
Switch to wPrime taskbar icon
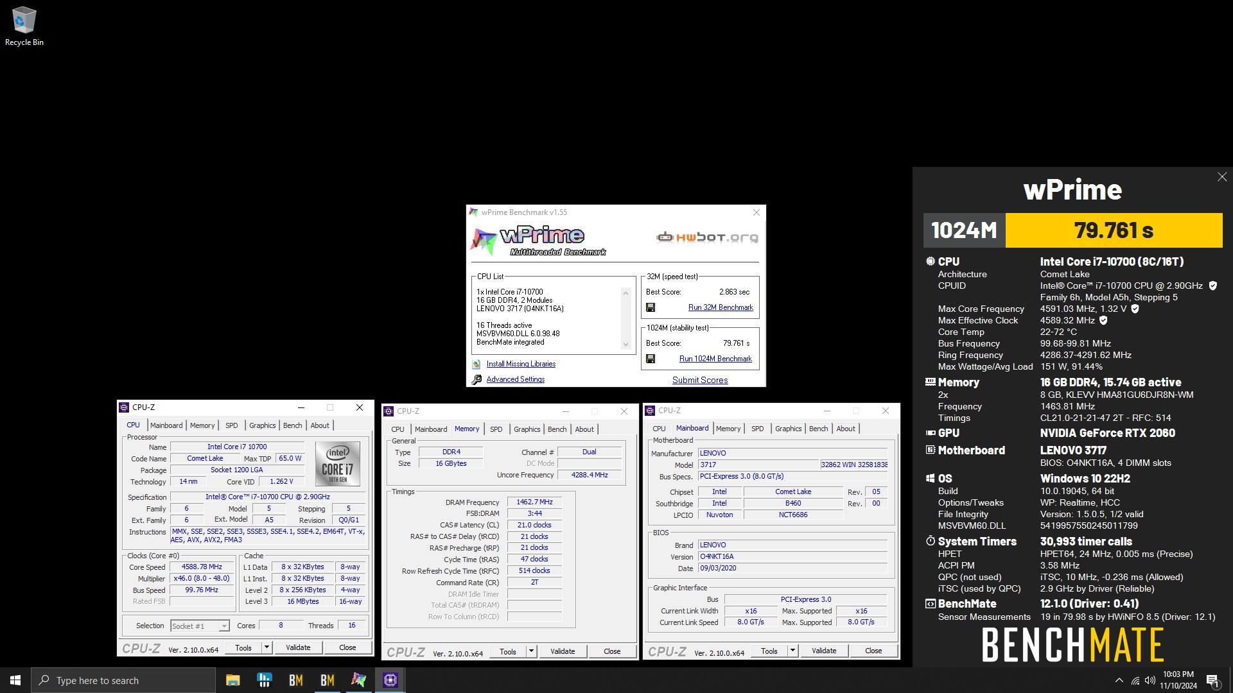358,680
